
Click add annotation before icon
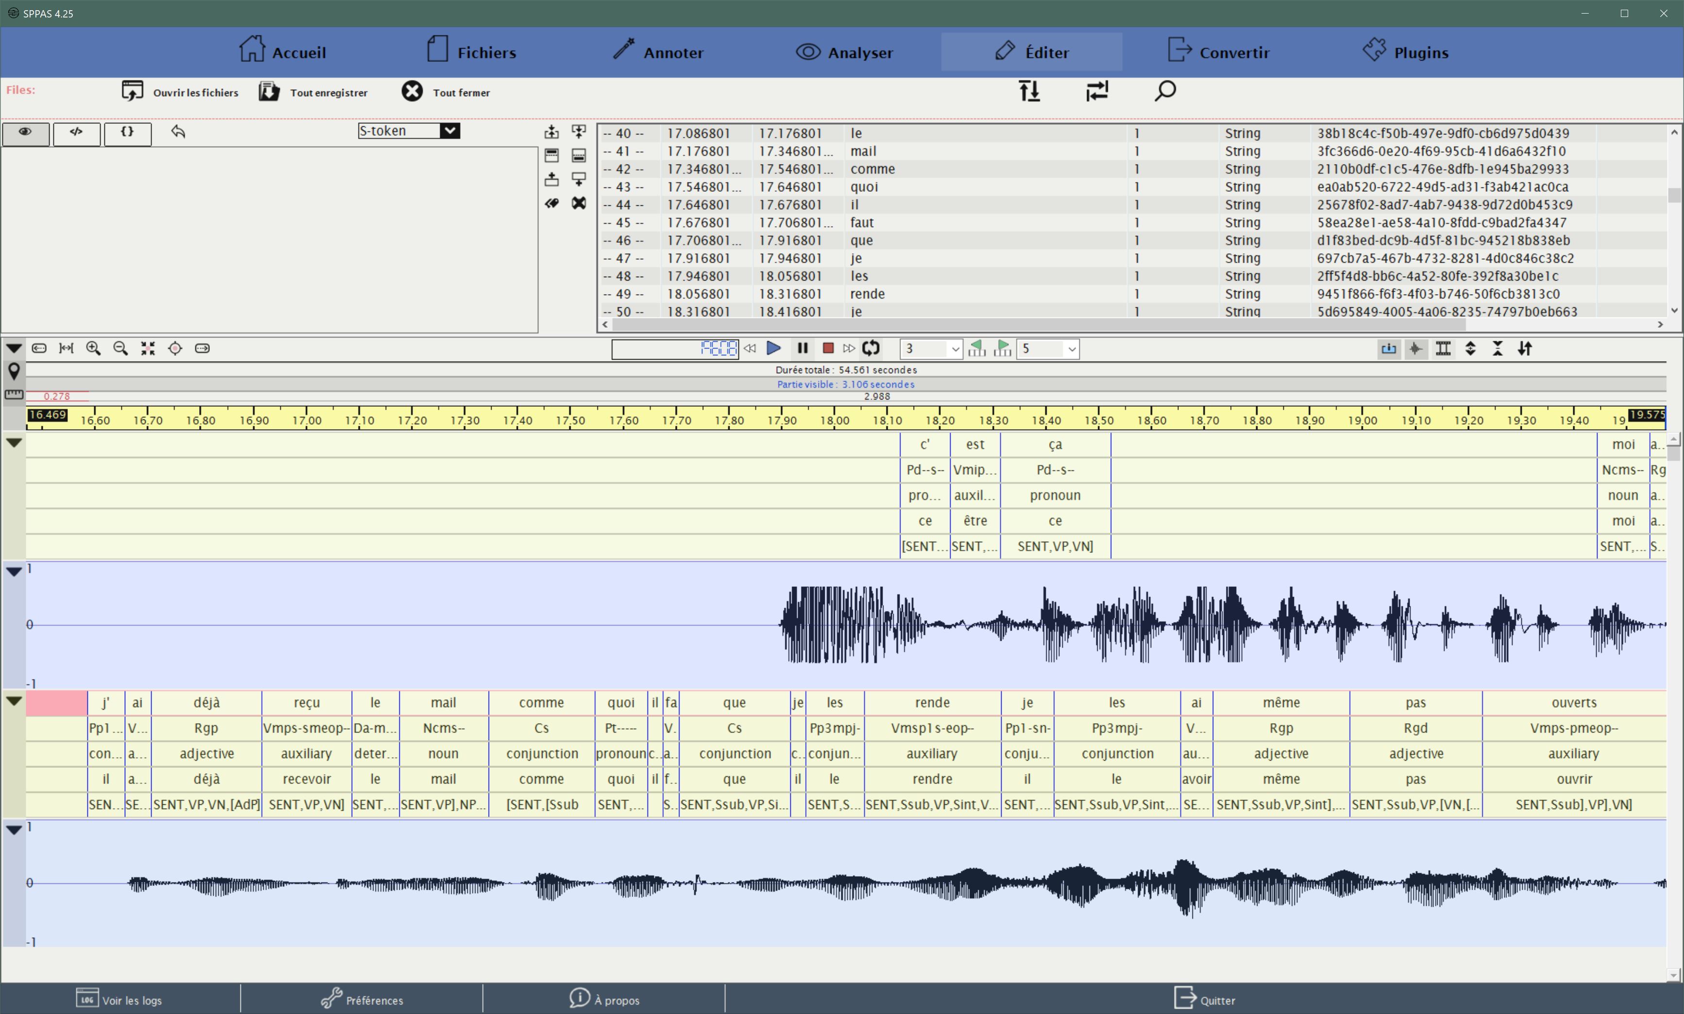pos(551,180)
